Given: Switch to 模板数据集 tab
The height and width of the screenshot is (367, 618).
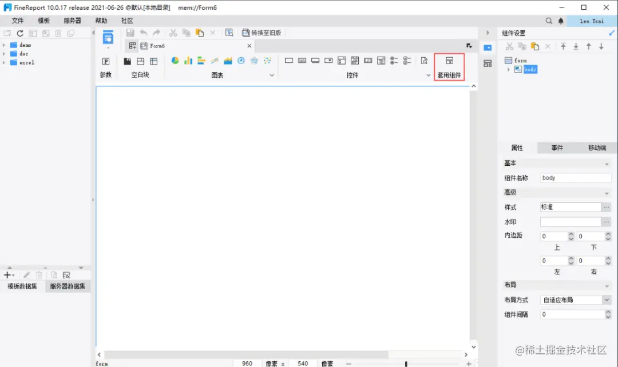Looking at the screenshot, I should (x=22, y=286).
